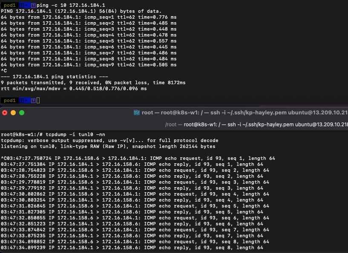This screenshot has width=348, height=253.
Task: Click the line 'PING 172.16.184.1 (172.16.184.1) 56(84) bytes of data.'
Action: coord(81,11)
